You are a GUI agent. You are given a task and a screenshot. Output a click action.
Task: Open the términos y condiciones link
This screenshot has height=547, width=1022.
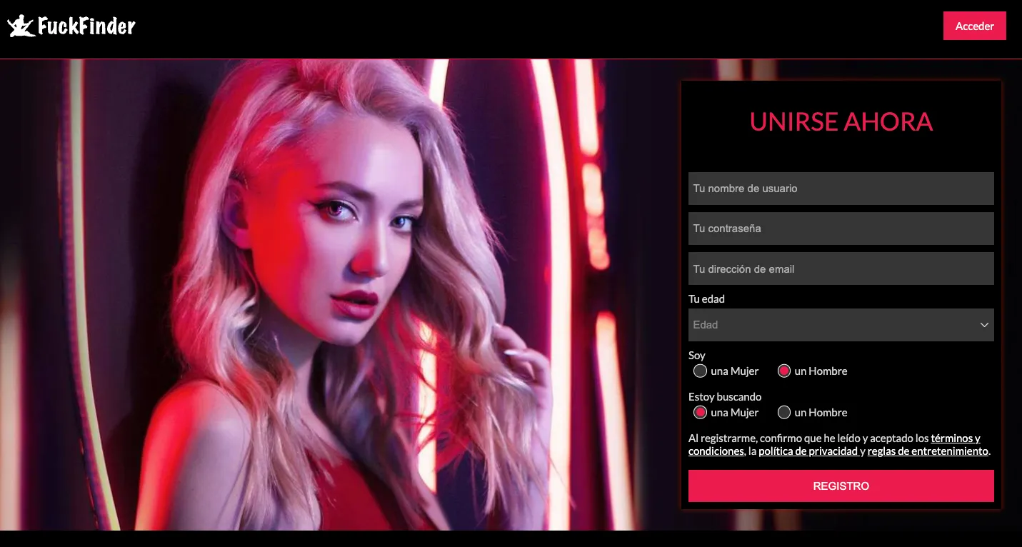[x=834, y=445]
